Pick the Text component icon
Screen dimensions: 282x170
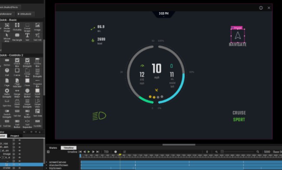coord(27,37)
